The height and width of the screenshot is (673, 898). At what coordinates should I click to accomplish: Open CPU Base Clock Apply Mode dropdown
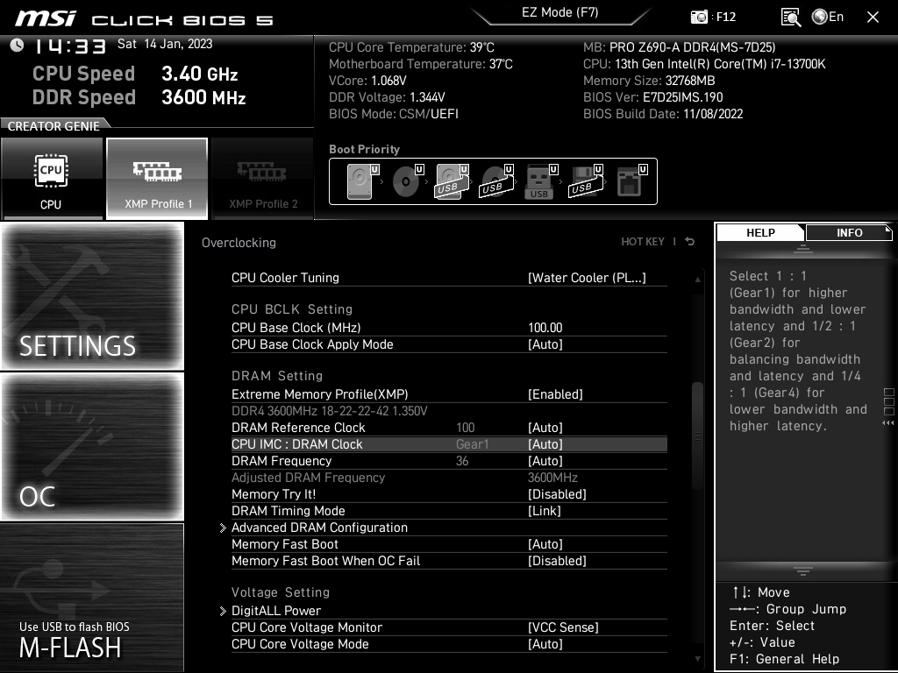[x=545, y=344]
